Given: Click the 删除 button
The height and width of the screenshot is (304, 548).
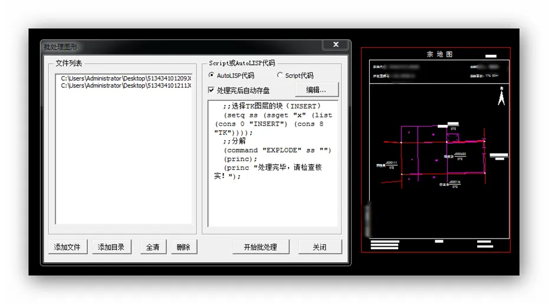Looking at the screenshot, I should click(183, 247).
